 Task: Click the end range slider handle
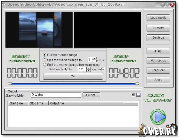[x=137, y=84]
